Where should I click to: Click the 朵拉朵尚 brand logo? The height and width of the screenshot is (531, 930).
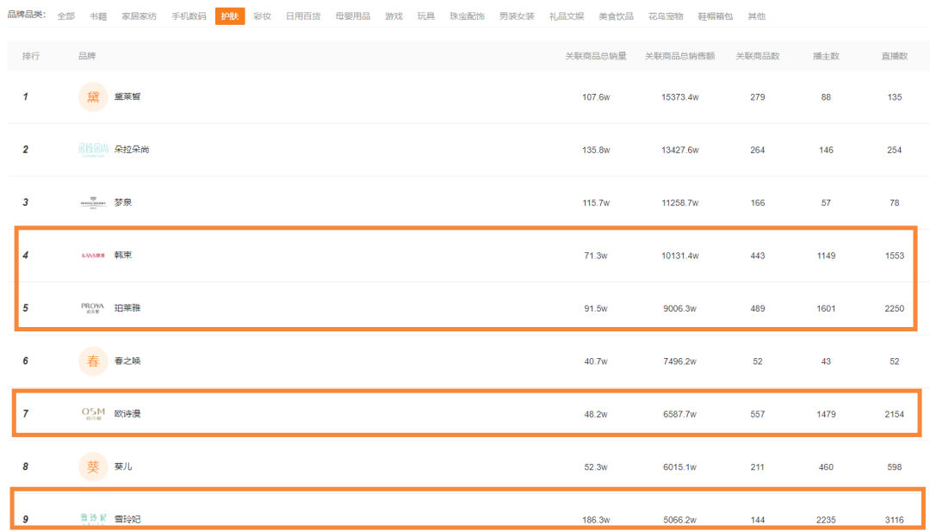93,150
